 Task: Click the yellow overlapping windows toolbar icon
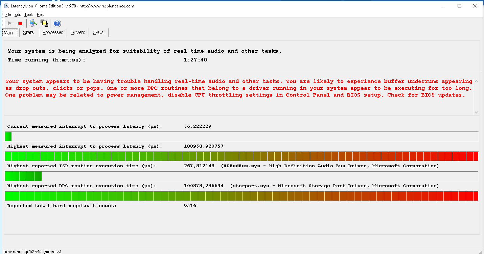tap(44, 23)
